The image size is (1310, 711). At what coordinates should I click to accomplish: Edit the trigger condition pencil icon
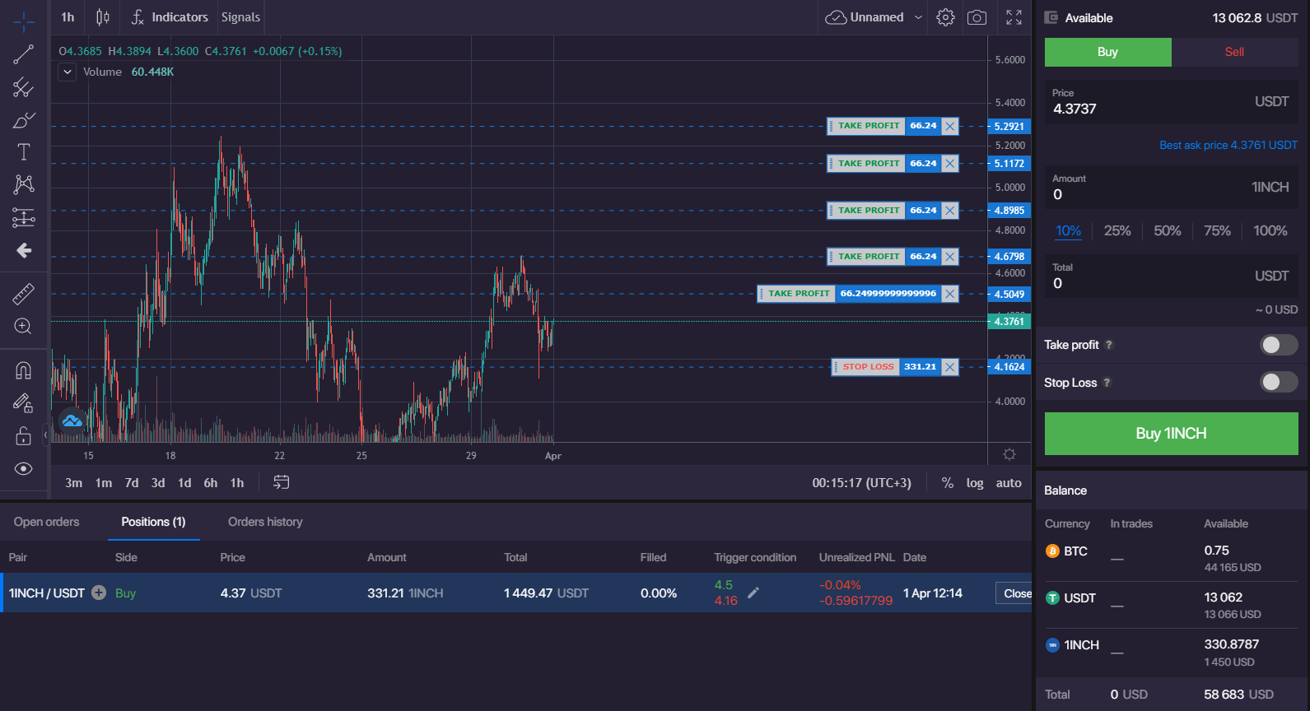(753, 592)
